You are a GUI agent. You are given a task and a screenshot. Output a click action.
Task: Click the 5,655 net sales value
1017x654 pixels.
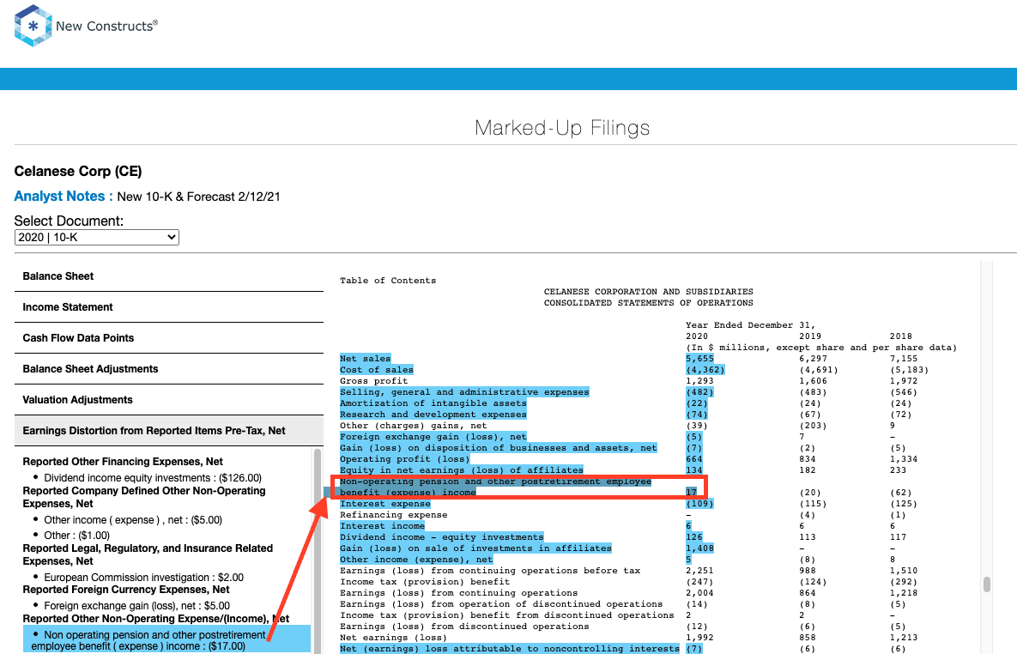(699, 359)
